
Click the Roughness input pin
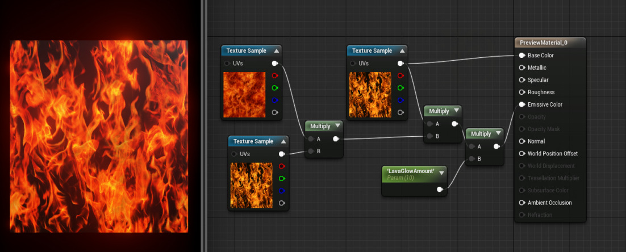coord(521,92)
